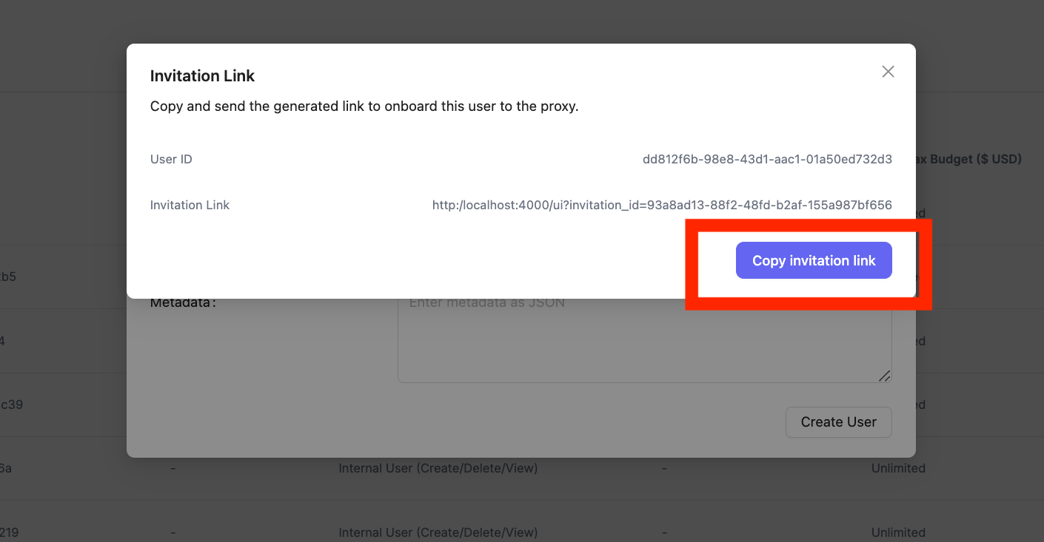This screenshot has width=1044, height=542.
Task: Select the table row ending in c39
Action: point(12,404)
